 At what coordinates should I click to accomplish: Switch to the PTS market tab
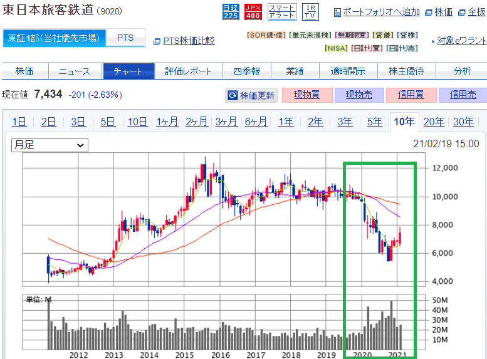pyautogui.click(x=125, y=38)
